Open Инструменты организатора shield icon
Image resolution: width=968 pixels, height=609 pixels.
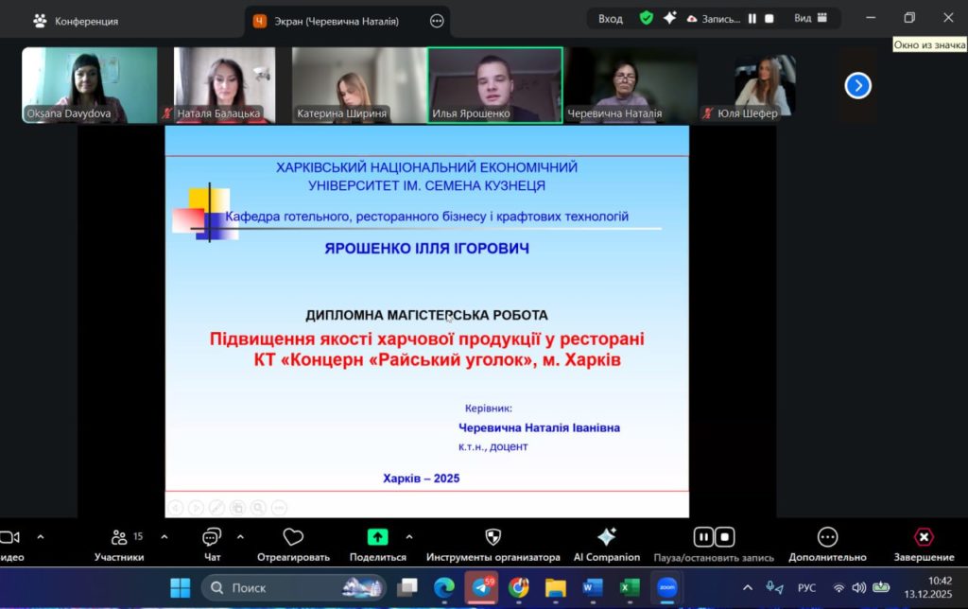pos(493,538)
